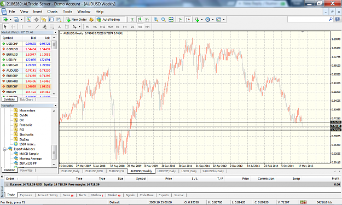
Task: Open the USDCHF,Daily chart tab
Action: 166,171
